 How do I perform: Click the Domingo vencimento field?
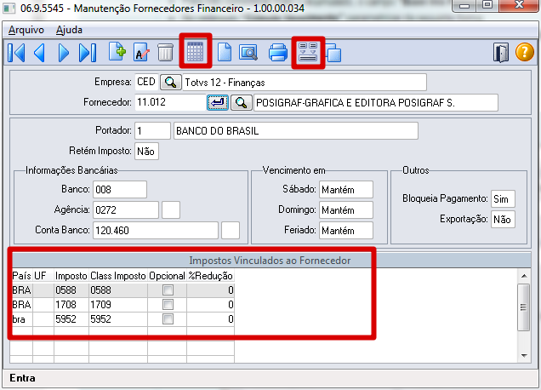pyautogui.click(x=346, y=210)
